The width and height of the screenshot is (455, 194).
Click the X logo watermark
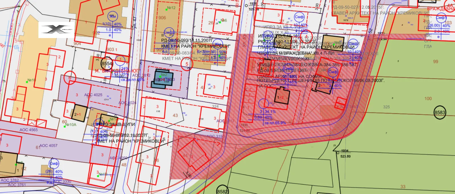point(56,30)
